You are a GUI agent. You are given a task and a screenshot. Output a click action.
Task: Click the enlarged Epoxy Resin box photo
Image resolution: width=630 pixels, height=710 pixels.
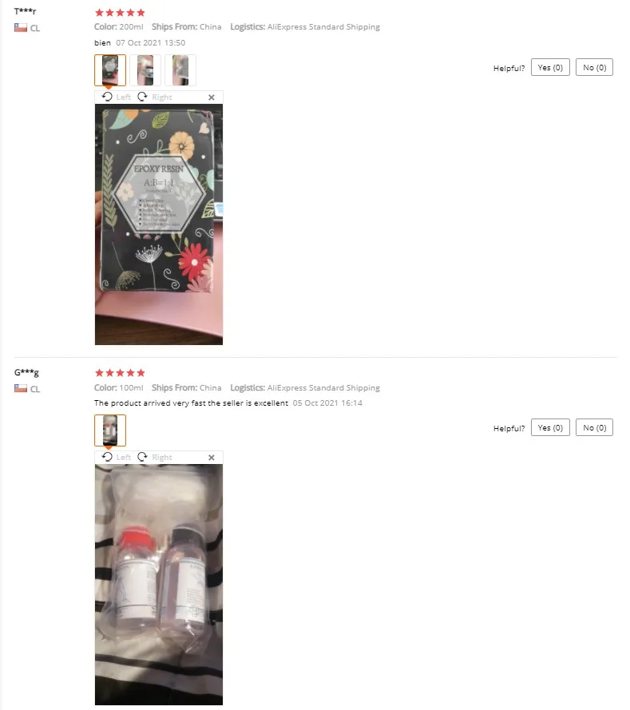[159, 224]
